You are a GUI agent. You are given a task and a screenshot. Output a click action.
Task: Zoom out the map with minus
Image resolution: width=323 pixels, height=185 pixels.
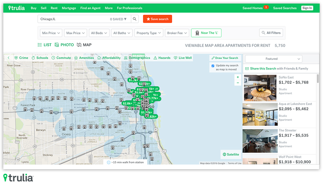238,83
